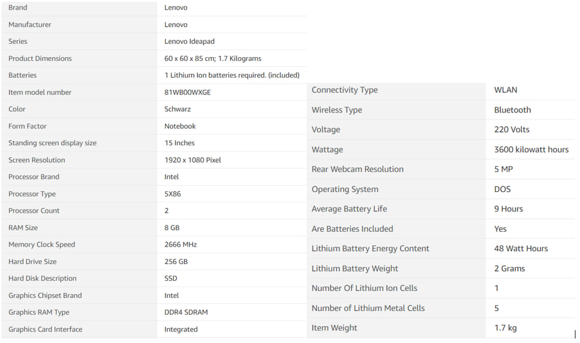Click the Graphics RAM Type DDR4 SDRAM value
580x343 pixels.
186,312
